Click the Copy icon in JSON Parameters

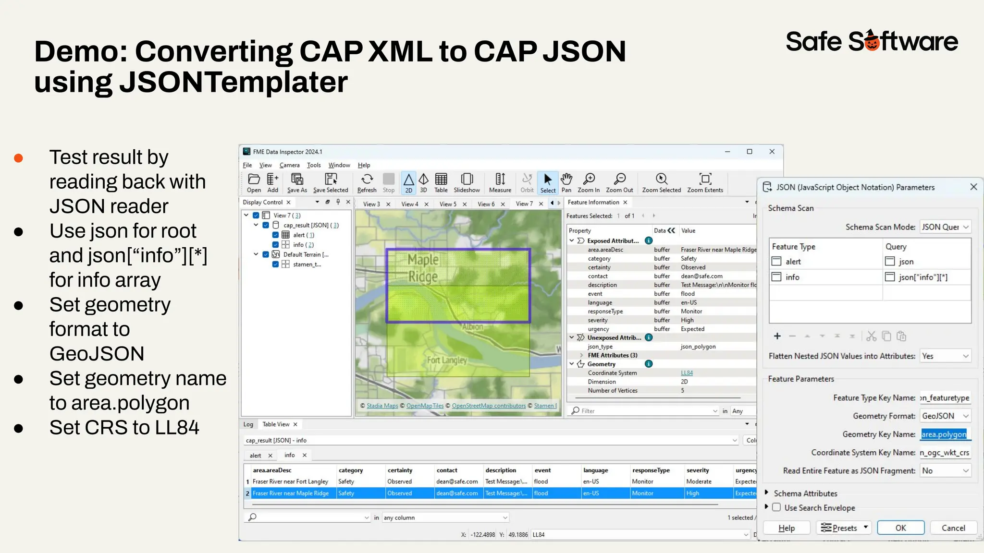[886, 336]
